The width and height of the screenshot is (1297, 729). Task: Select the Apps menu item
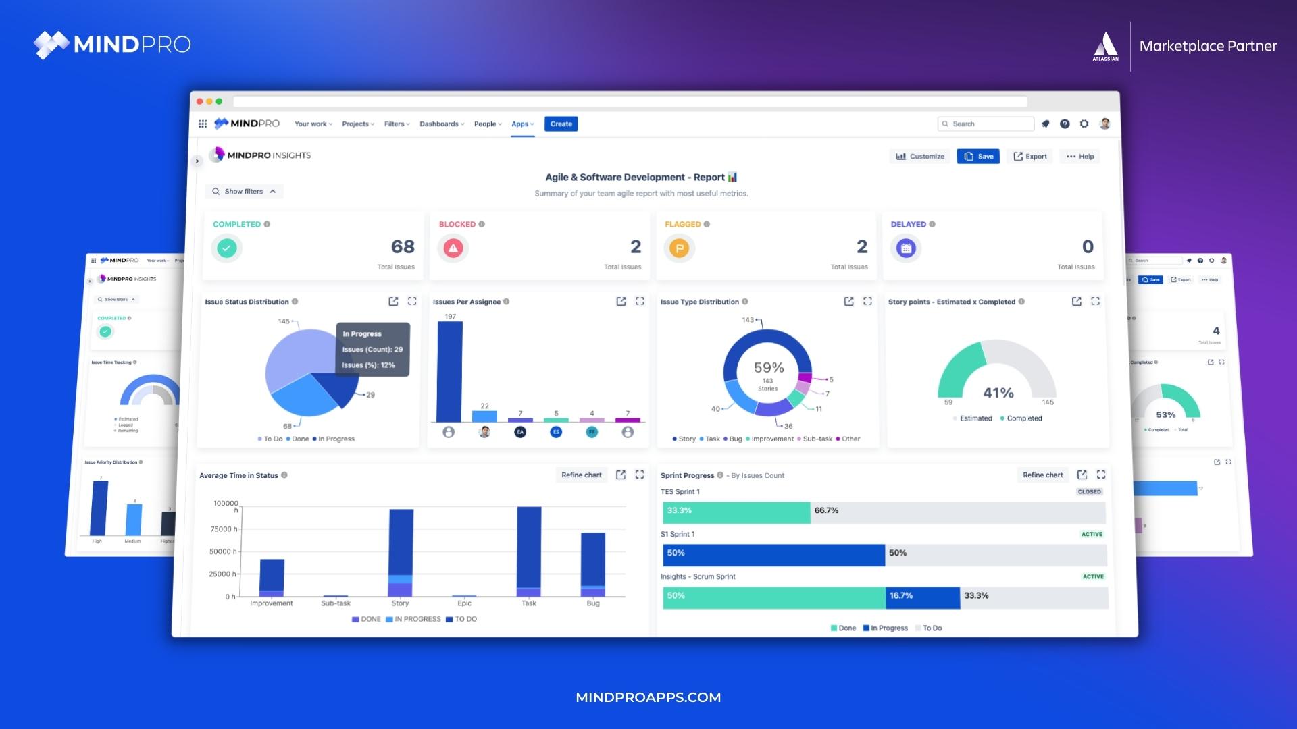pos(521,124)
